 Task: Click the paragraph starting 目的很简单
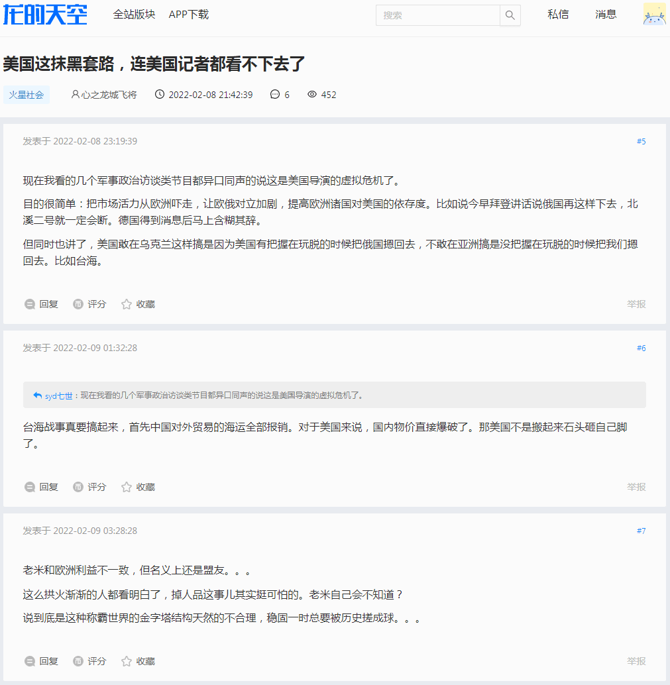point(331,212)
